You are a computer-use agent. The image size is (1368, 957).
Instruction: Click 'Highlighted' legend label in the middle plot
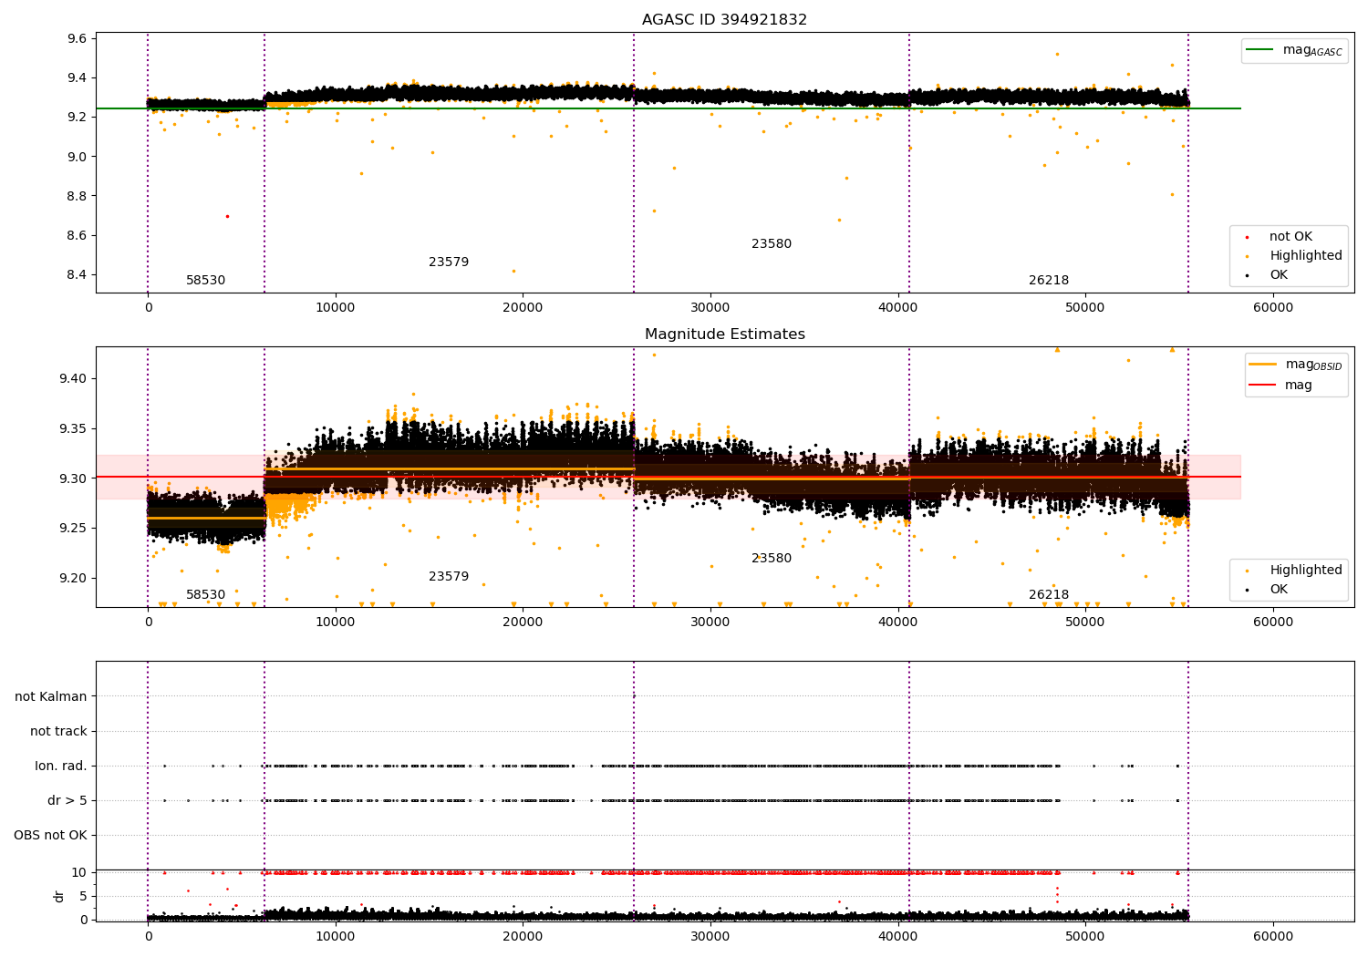tap(1306, 571)
